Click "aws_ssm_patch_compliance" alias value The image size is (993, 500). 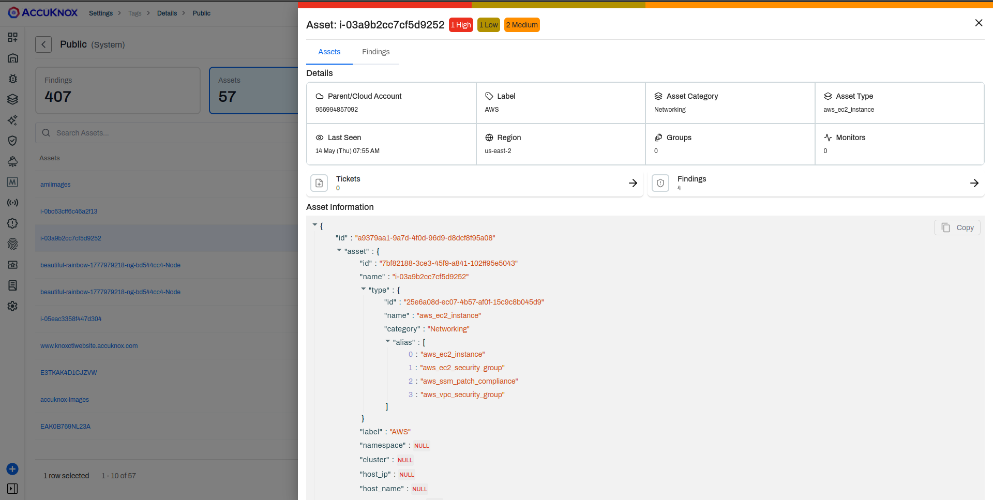pyautogui.click(x=469, y=381)
